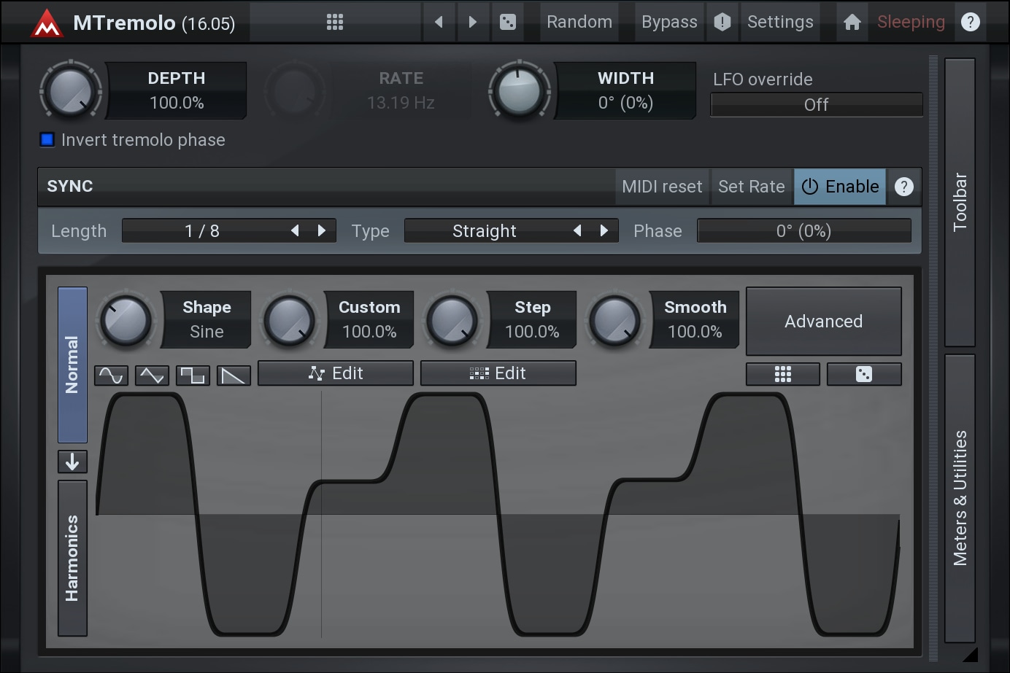Select the sine wave shape preset icon
Viewport: 1010px width, 673px height.
point(111,376)
